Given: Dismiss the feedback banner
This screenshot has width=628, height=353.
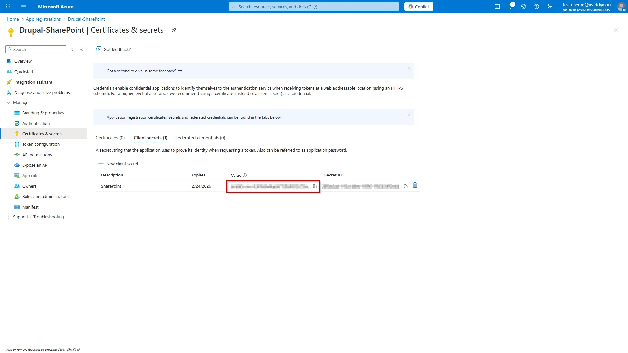Looking at the screenshot, I should [x=409, y=68].
